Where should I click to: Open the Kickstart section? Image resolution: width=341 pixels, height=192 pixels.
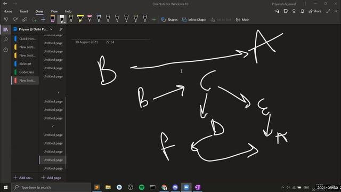pyautogui.click(x=25, y=64)
